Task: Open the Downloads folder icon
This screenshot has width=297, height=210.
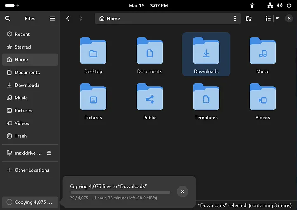Action: click(206, 51)
